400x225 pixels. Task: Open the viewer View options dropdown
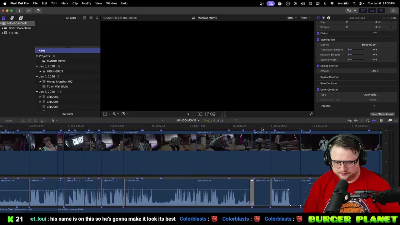tap(306, 18)
